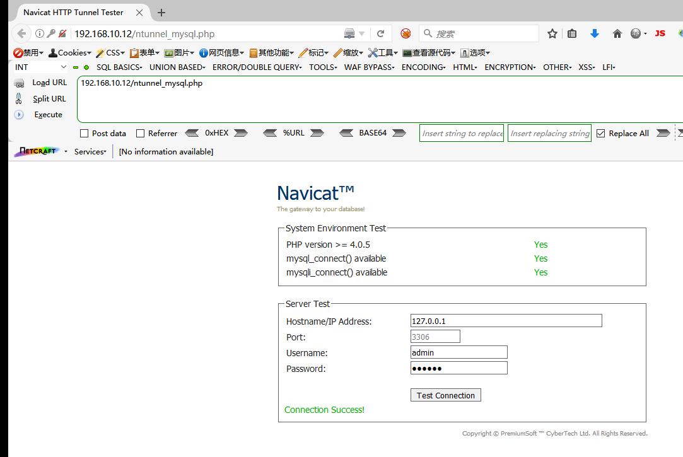Click the Port input field
This screenshot has width=683, height=457.
[435, 337]
